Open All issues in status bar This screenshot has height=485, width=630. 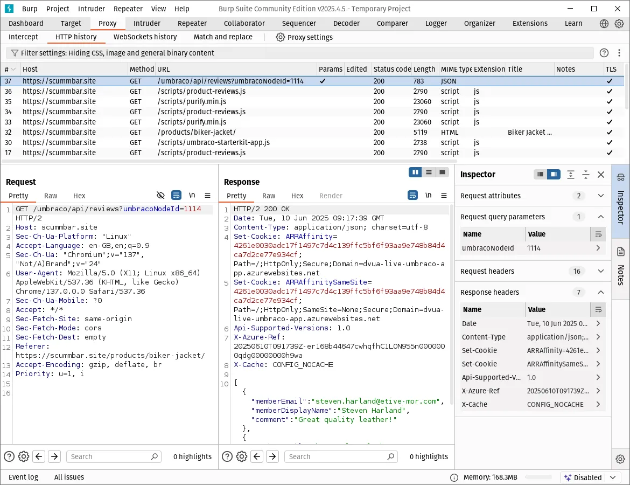(69, 477)
